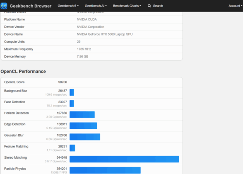243x174 pixels.
Task: Click the Face Detection score bar
Action: coord(72,104)
